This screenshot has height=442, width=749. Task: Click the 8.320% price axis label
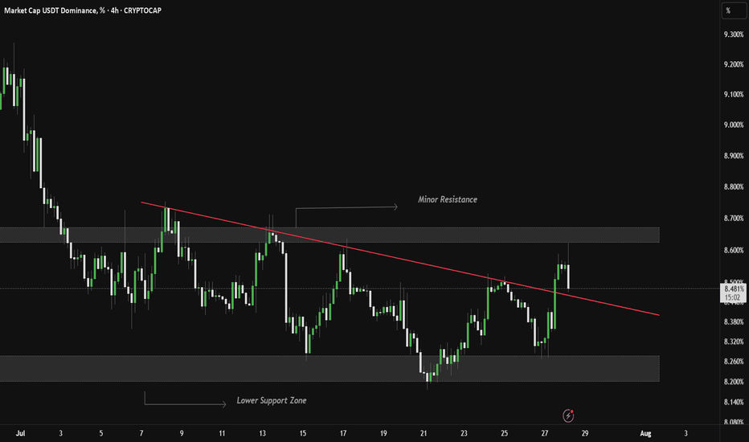pos(733,342)
